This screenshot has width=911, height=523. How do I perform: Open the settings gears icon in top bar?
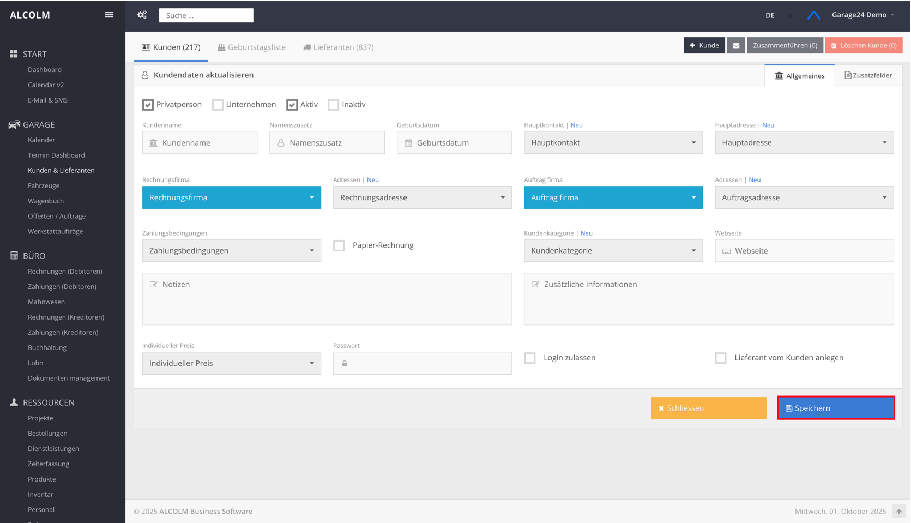(x=142, y=15)
